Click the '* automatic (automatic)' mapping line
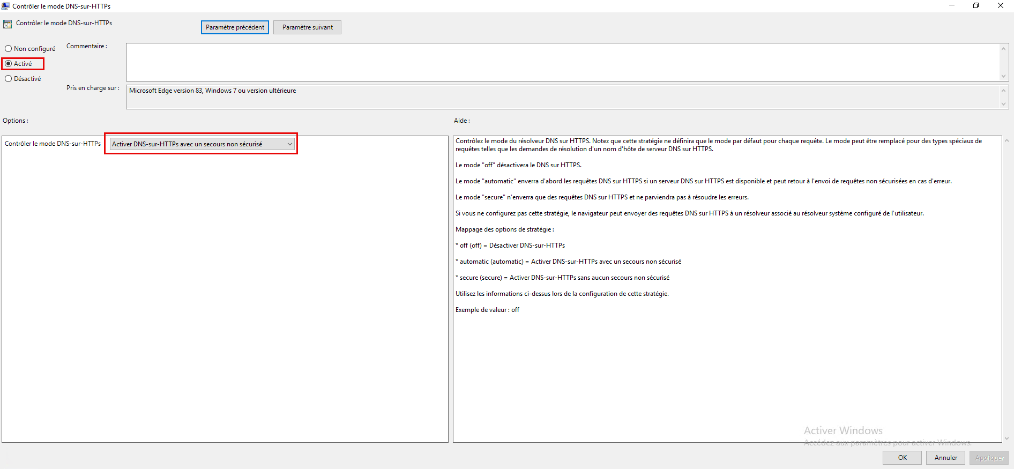The height and width of the screenshot is (469, 1014). [569, 262]
